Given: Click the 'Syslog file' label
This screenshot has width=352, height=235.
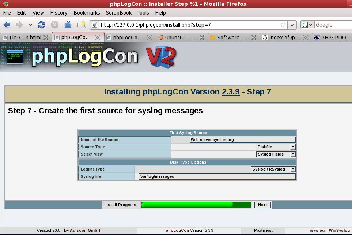Looking at the screenshot, I should [91, 177].
